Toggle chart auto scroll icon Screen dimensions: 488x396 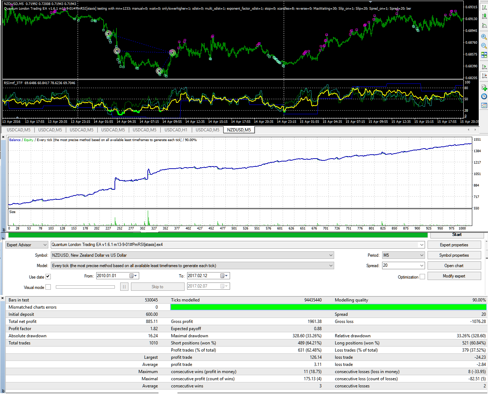coord(484,67)
